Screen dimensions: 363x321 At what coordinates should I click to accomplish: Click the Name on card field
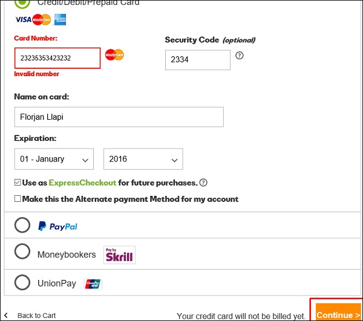(x=119, y=117)
